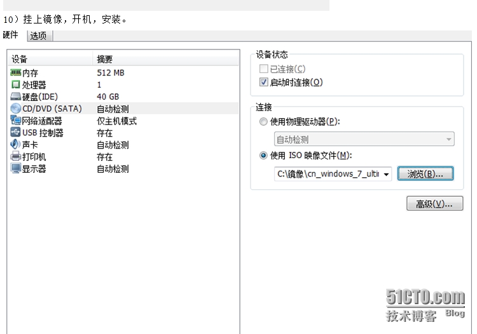Open the 自动检测 physical drive dropdown
This screenshot has height=334, width=477.
(364, 139)
